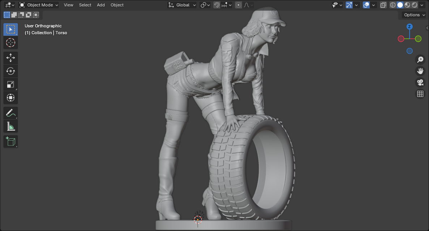The width and height of the screenshot is (429, 231).
Task: Click the zoom magnifier viewport button
Action: pyautogui.click(x=420, y=59)
